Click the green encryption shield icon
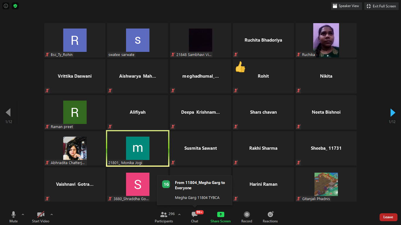The height and width of the screenshot is (225, 401). point(15,6)
